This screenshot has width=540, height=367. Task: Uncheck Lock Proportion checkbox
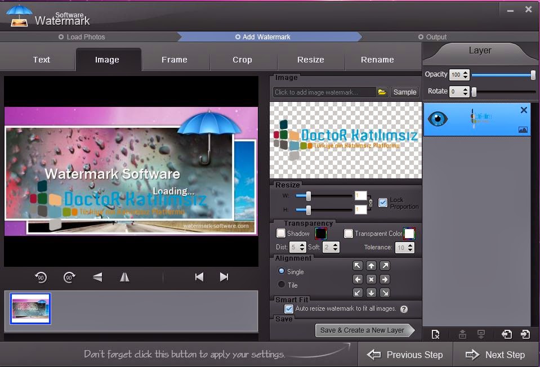pyautogui.click(x=382, y=203)
